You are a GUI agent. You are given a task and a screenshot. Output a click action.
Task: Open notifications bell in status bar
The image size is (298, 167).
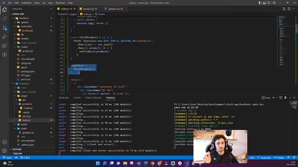click(294, 158)
